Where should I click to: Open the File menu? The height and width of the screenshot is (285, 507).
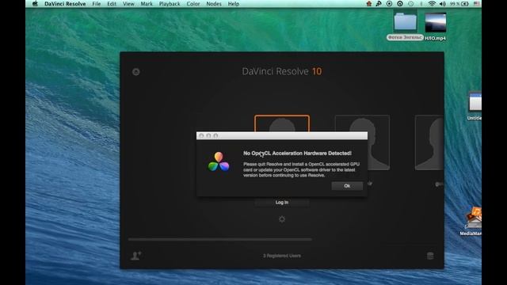[x=97, y=4]
